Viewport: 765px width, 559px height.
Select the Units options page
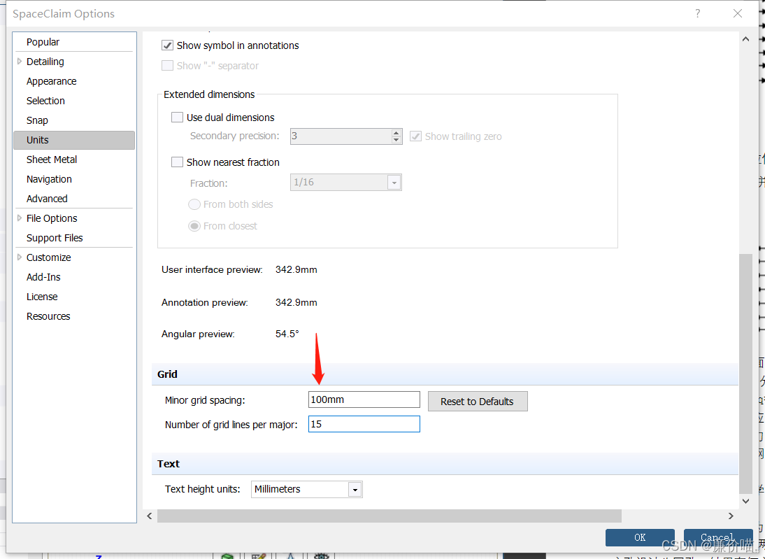pyautogui.click(x=74, y=140)
